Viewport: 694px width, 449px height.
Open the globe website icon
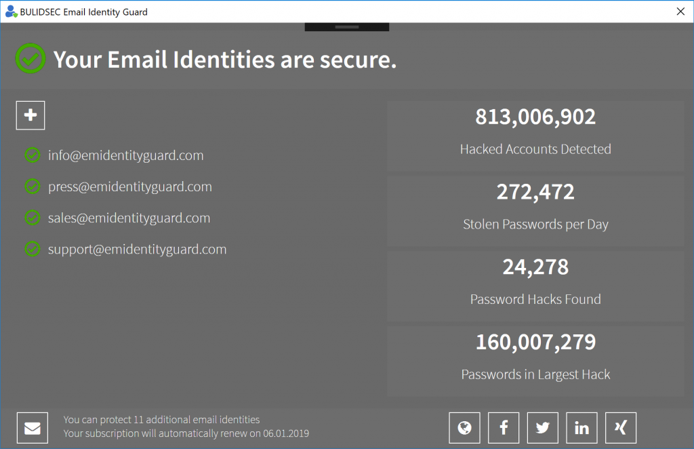(x=464, y=428)
